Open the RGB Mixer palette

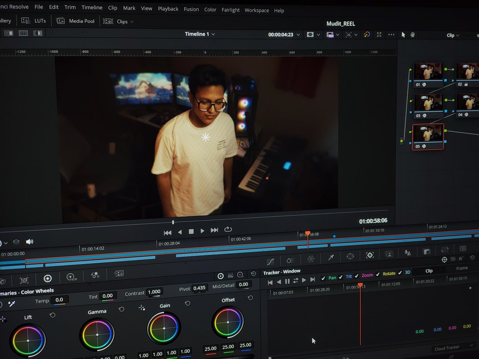click(95, 275)
